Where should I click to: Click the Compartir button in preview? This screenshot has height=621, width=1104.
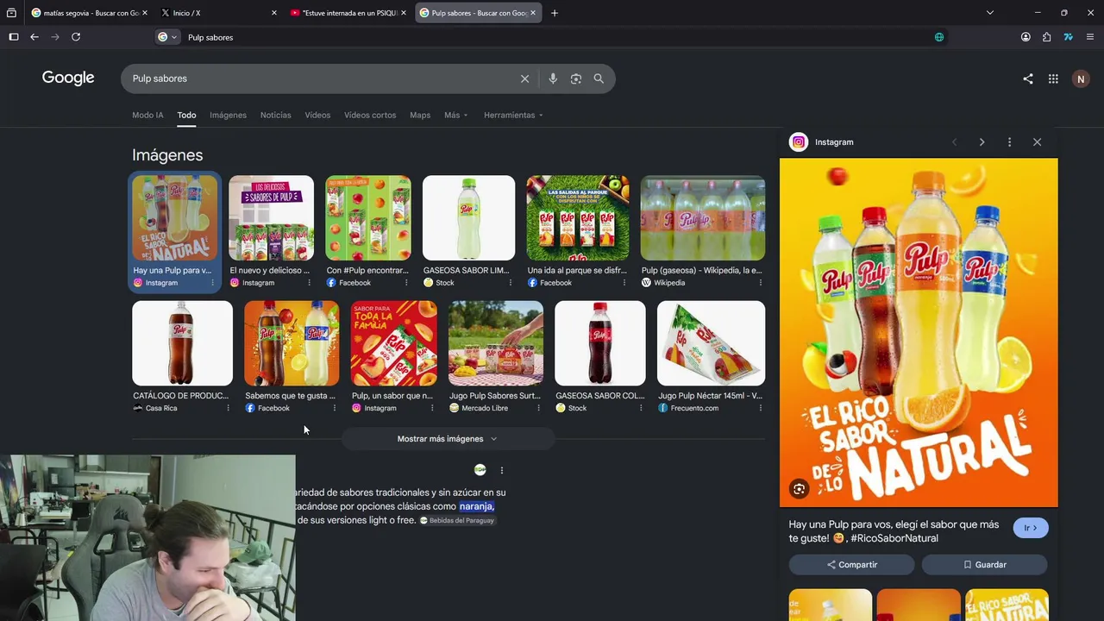851,565
